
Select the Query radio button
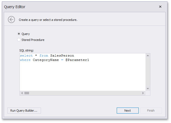tap(19, 34)
